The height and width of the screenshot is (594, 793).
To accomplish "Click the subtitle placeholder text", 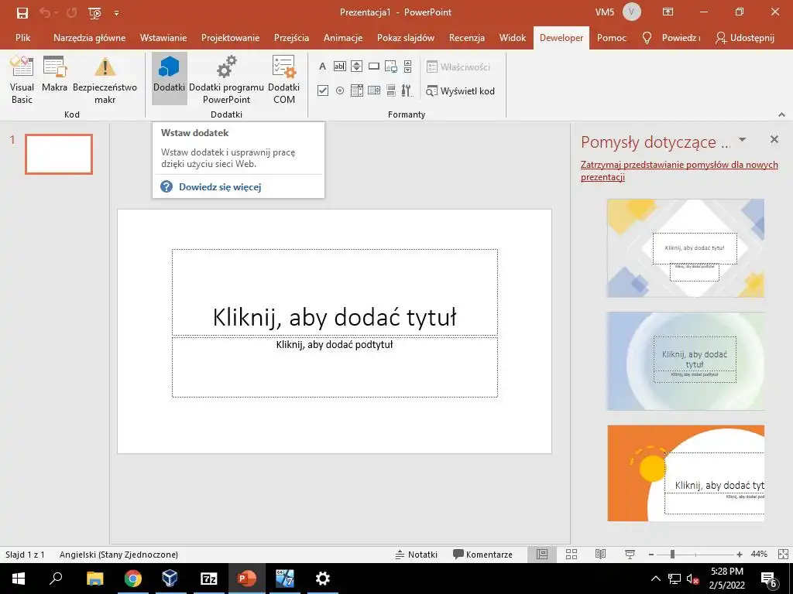I will tap(335, 345).
